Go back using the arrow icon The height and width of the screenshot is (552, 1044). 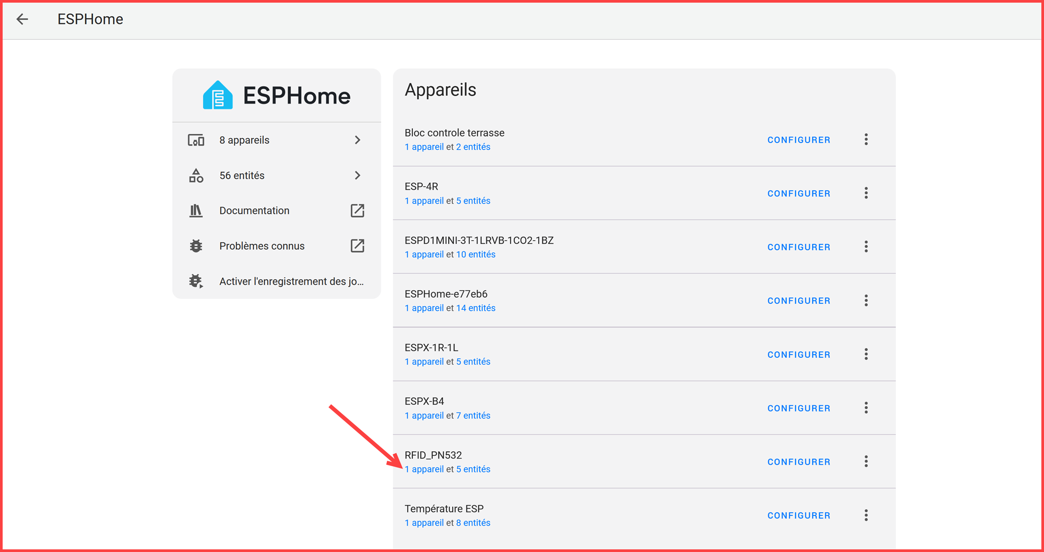pos(22,19)
